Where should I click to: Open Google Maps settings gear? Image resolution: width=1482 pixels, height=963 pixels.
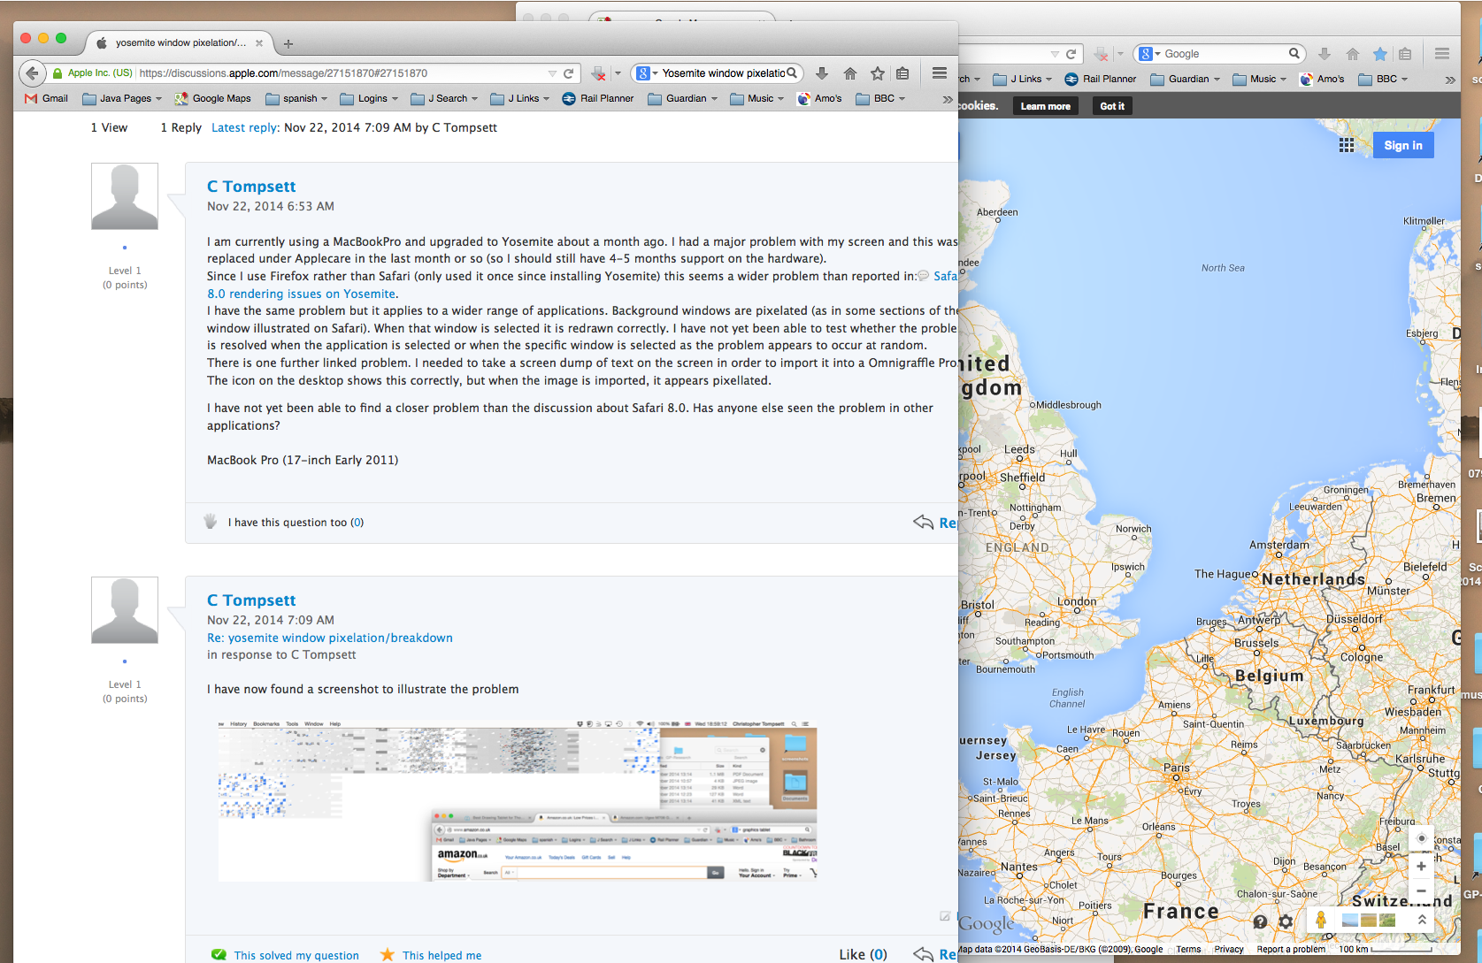1286,921
